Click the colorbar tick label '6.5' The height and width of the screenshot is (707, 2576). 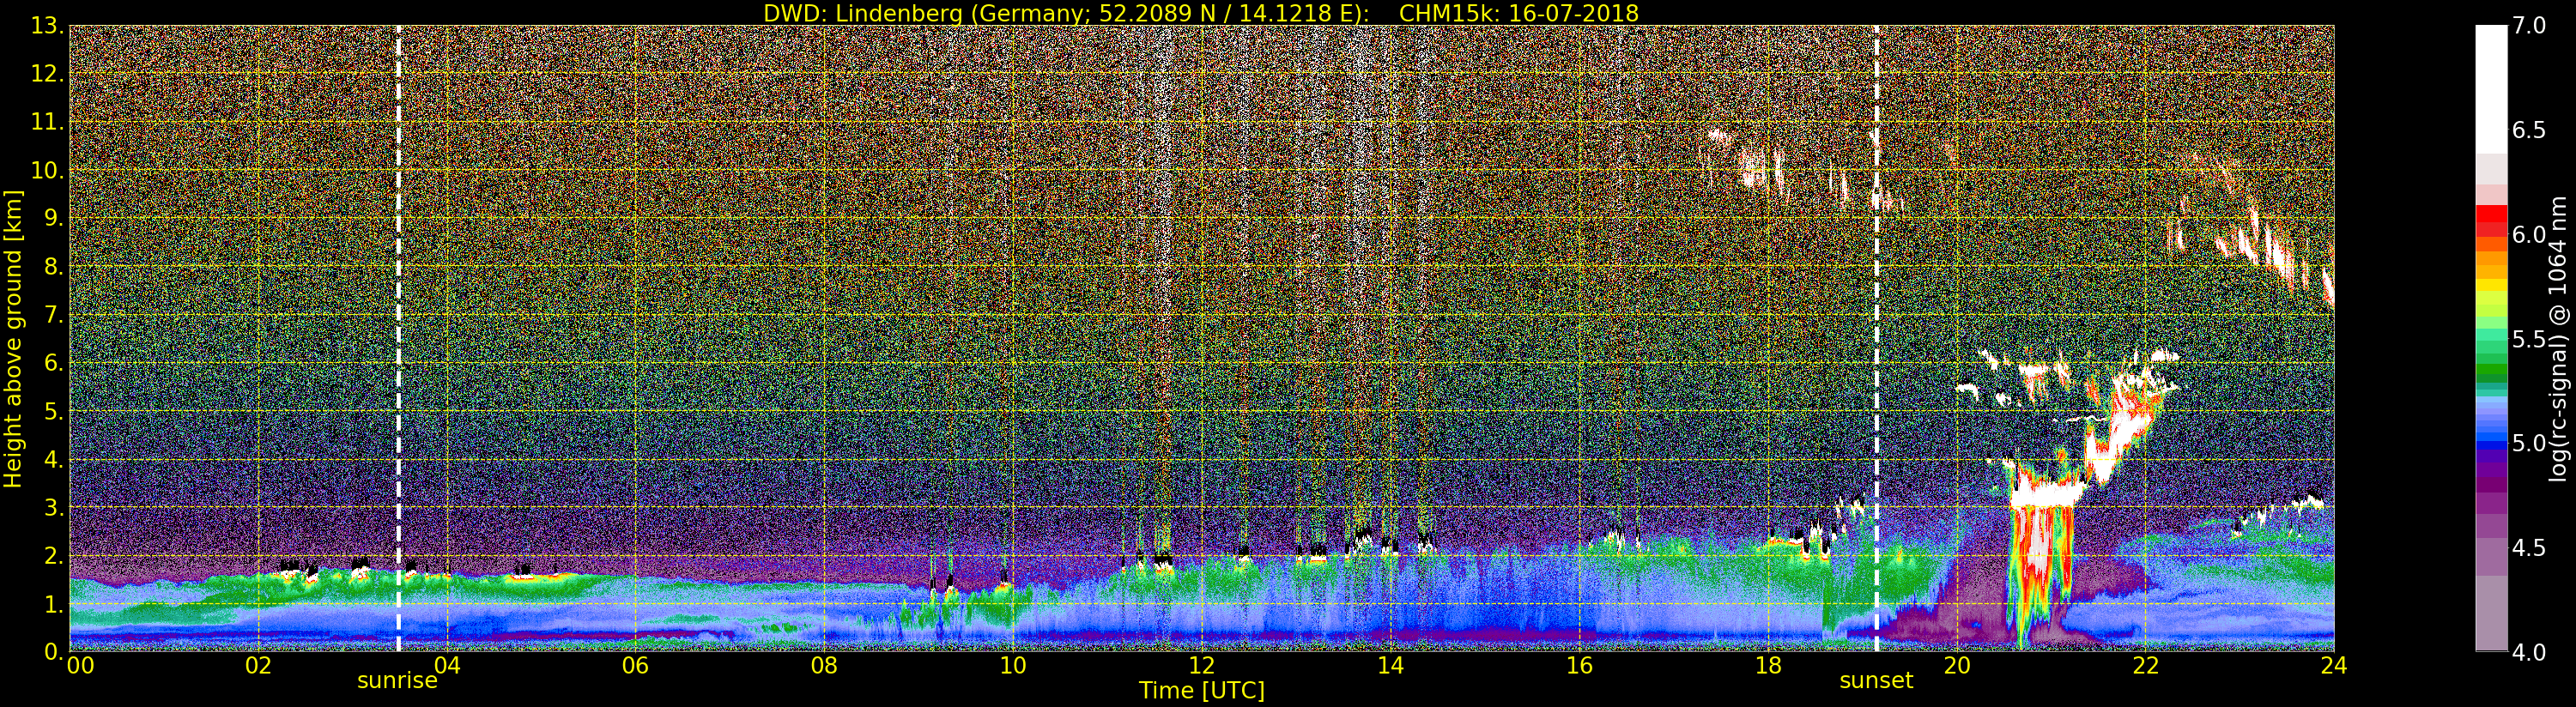tap(2528, 130)
